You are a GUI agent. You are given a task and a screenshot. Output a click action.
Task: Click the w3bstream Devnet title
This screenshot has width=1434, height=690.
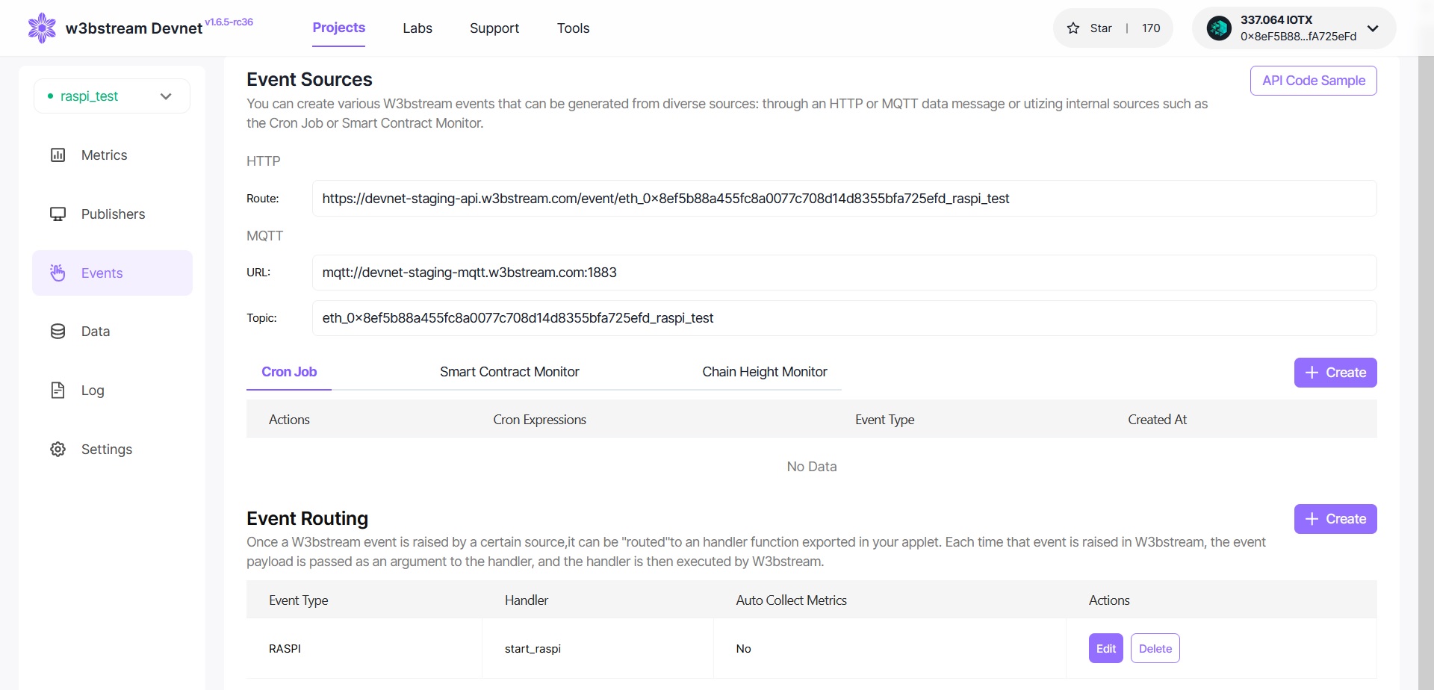pos(134,28)
